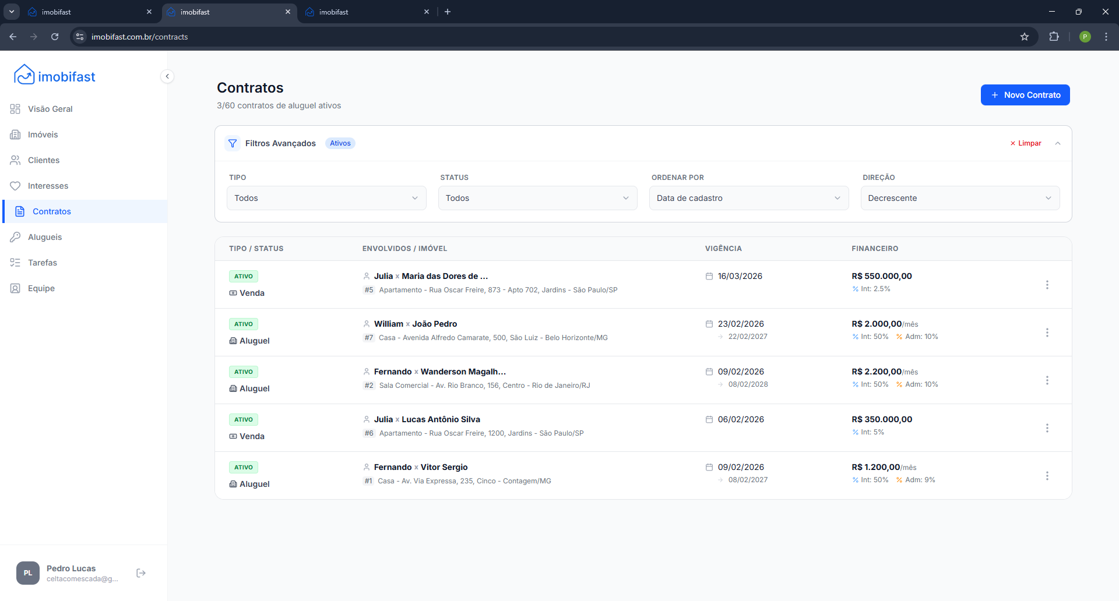The image size is (1119, 601).
Task: Open browser extensions puzzle icon
Action: pos(1054,37)
